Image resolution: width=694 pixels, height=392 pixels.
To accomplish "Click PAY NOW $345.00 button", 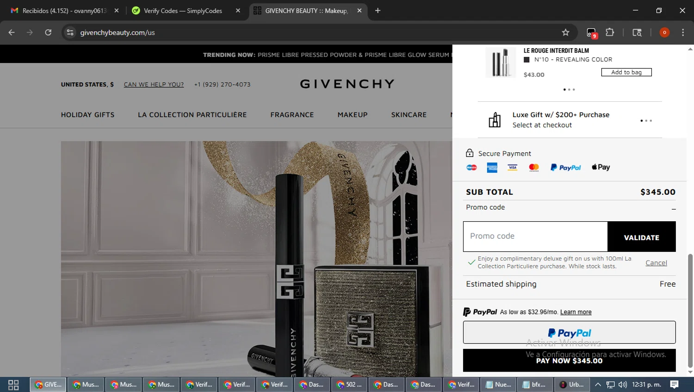I will tap(570, 361).
